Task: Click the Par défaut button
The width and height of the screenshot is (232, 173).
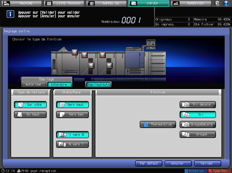Action: [x=149, y=164]
